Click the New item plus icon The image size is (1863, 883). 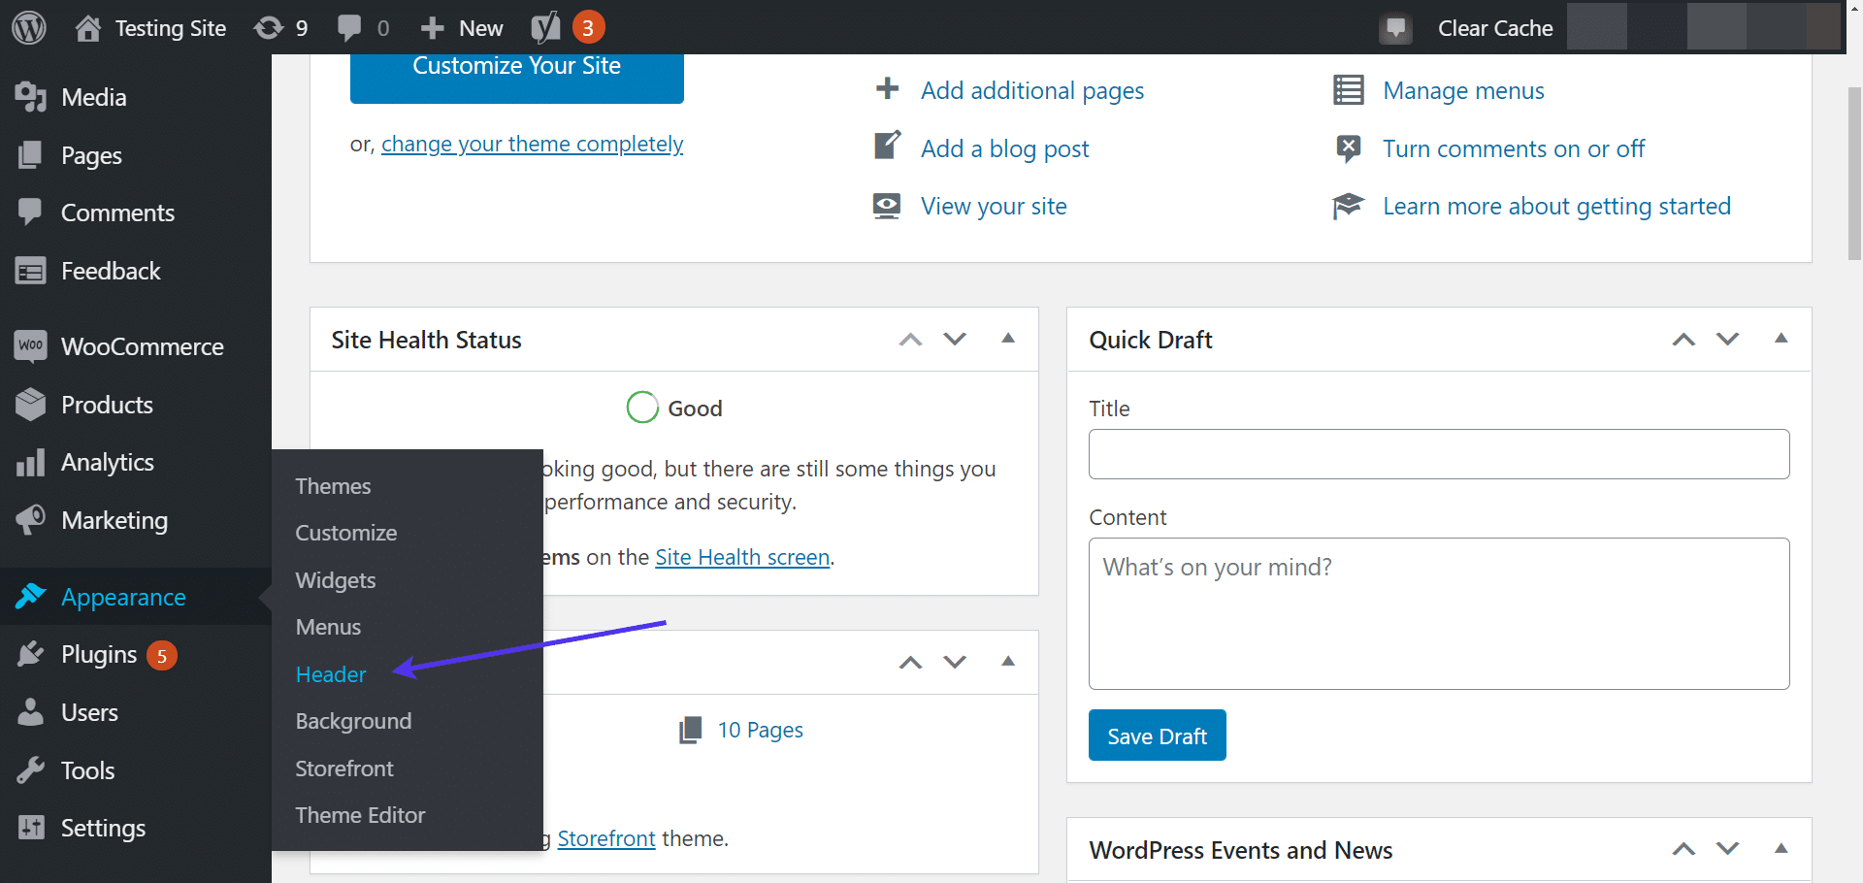tap(434, 26)
